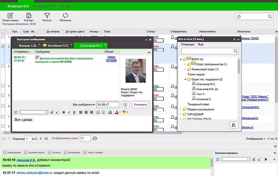Increase font size in message editor
This screenshot has width=278, height=176.
52,112
